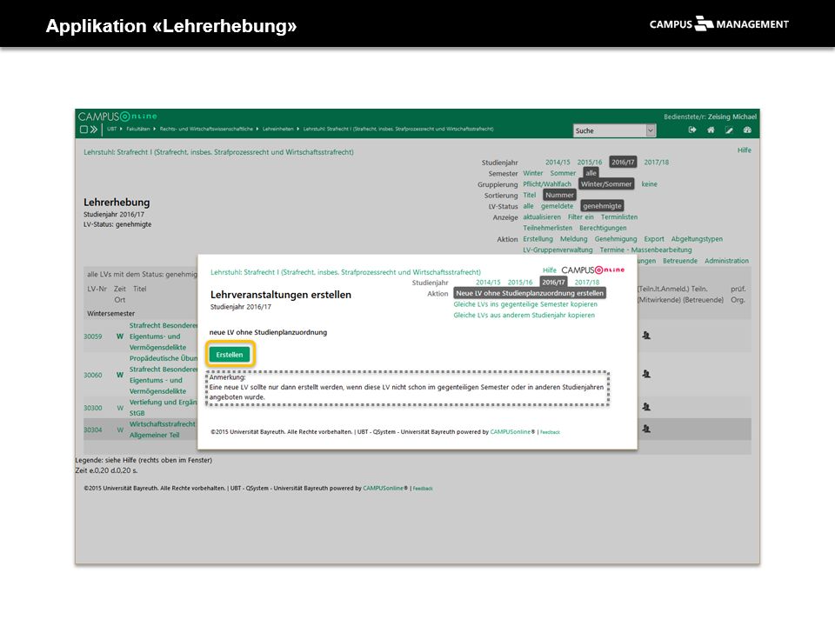Click the square window icon beside the CAMPUSonline logo
This screenshot has height=626, width=835.
point(83,130)
